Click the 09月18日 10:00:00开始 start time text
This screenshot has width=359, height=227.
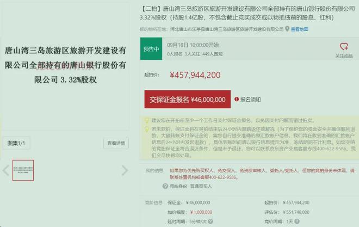coord(193,45)
